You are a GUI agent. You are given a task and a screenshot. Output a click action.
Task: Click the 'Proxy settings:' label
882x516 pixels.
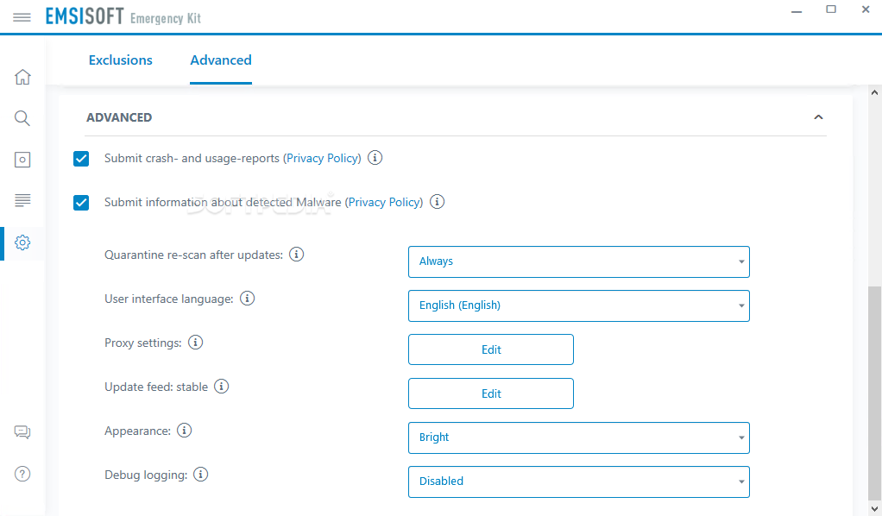click(143, 343)
